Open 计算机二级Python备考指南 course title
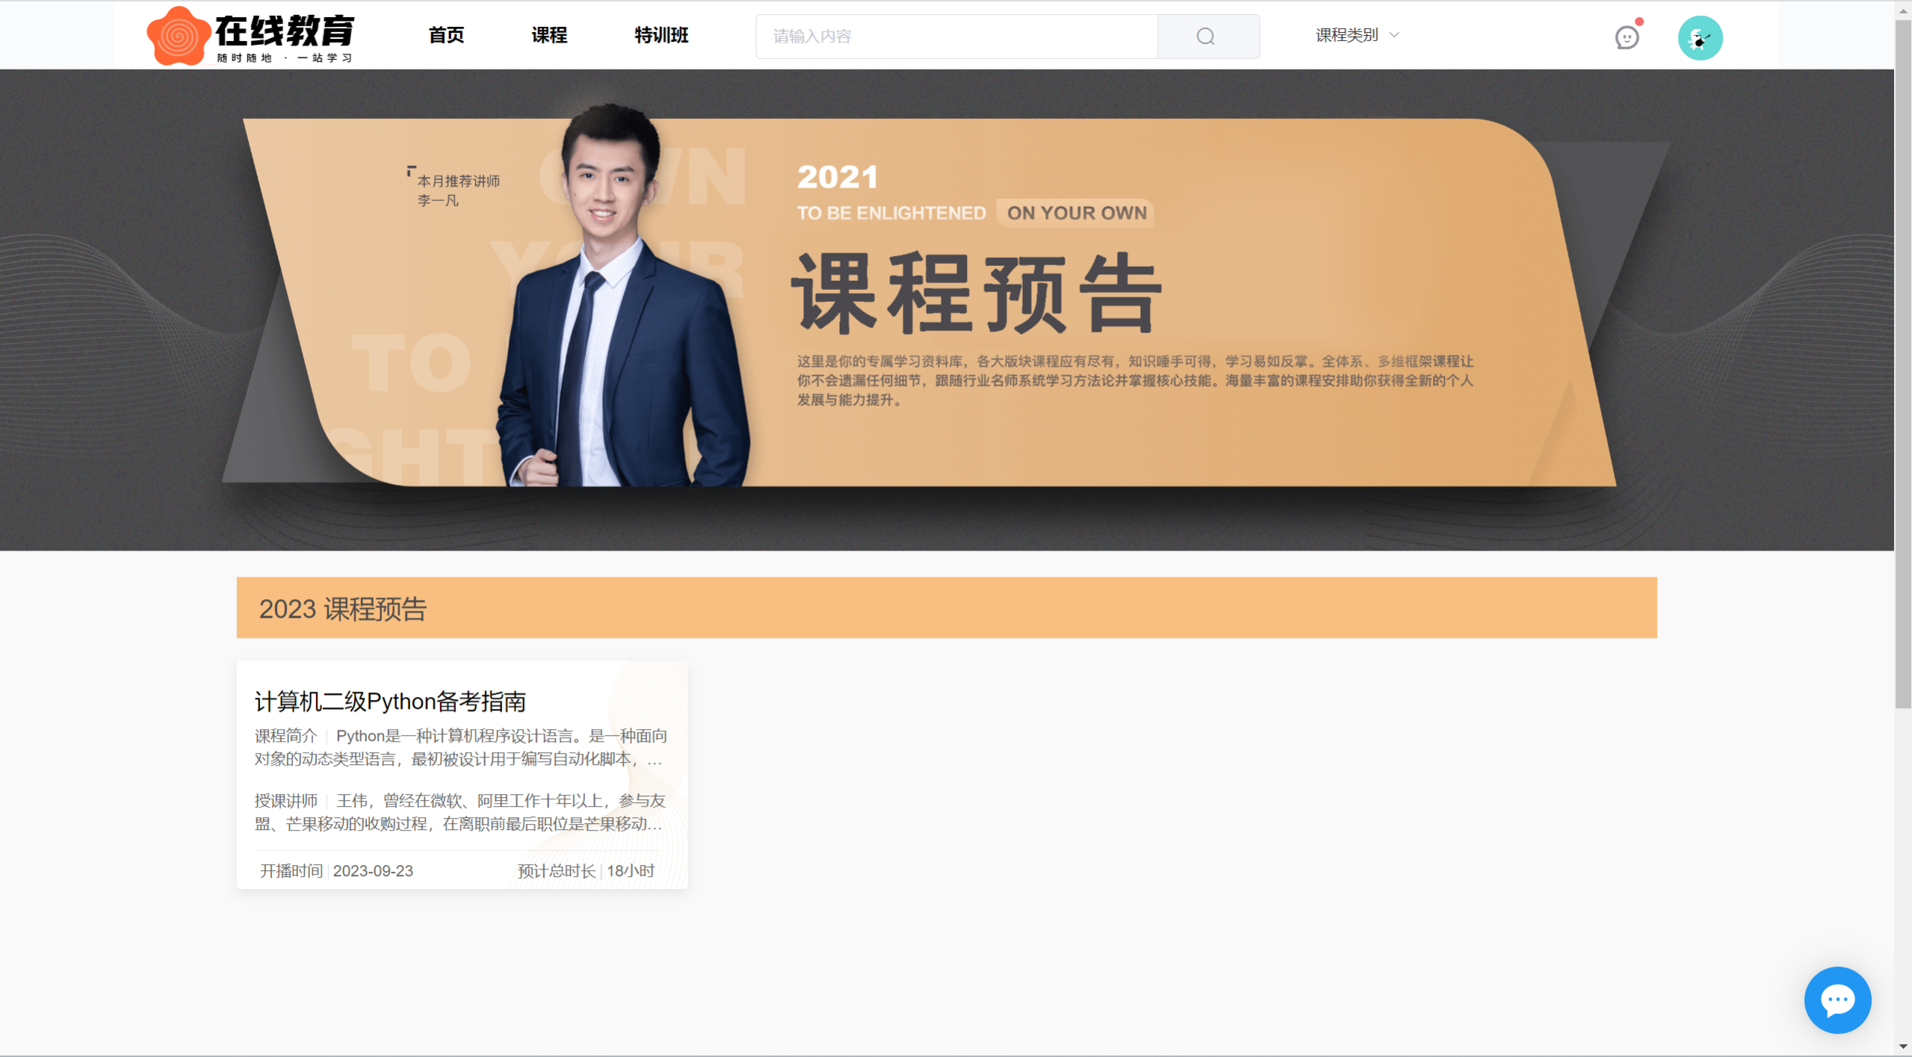Image resolution: width=1912 pixels, height=1057 pixels. coord(390,701)
